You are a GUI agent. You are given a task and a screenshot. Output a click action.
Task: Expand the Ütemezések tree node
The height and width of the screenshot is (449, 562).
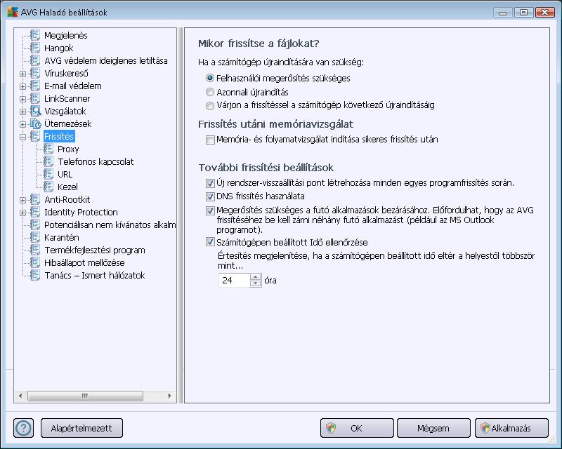click(23, 124)
